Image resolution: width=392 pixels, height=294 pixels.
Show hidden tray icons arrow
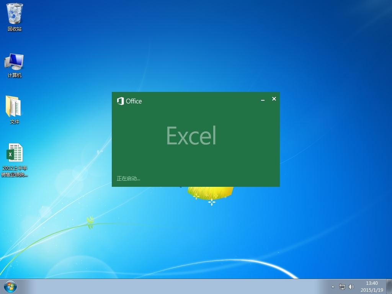coord(333,287)
